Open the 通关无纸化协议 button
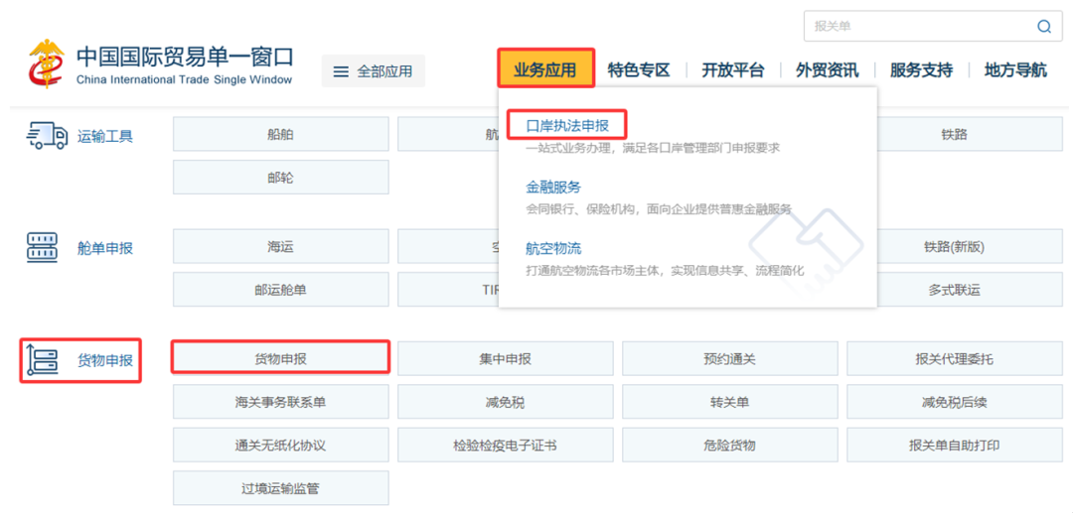 pos(280,445)
